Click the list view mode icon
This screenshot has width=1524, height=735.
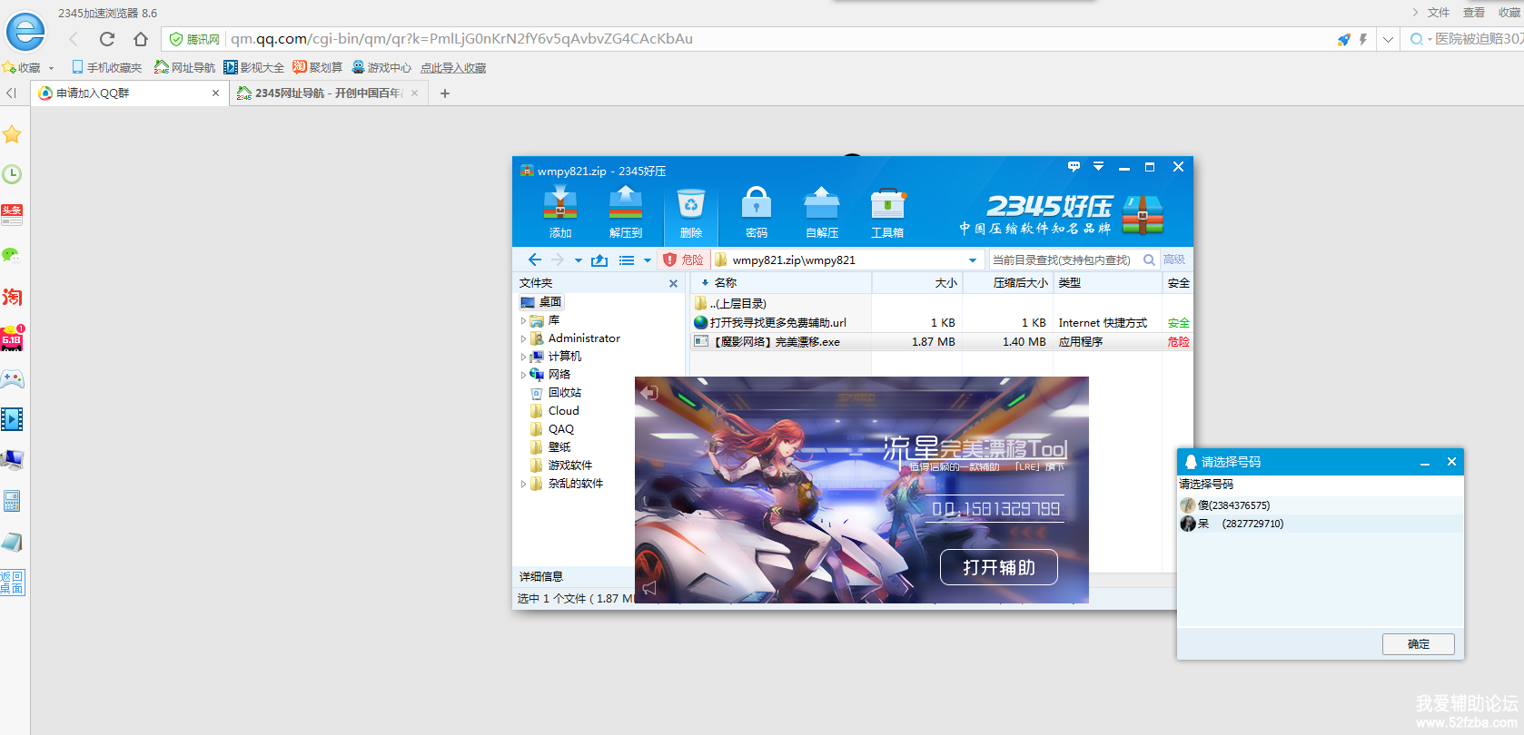tap(627, 260)
